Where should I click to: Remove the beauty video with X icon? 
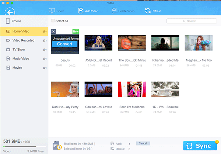[53, 32]
